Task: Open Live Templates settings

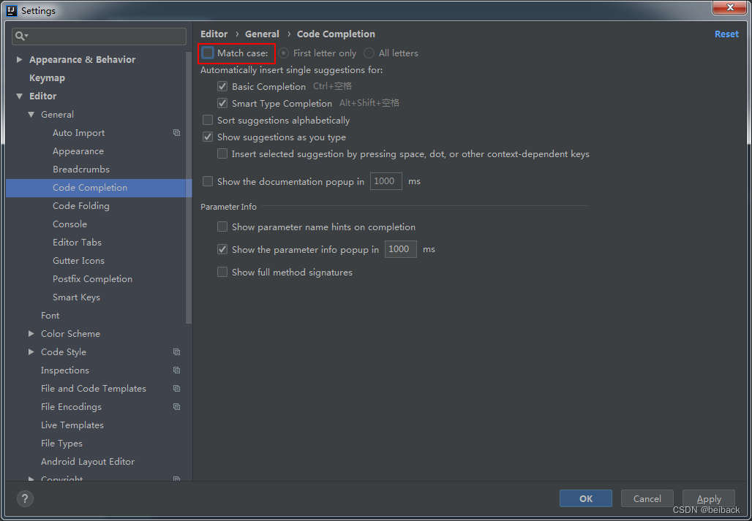Action: (72, 425)
